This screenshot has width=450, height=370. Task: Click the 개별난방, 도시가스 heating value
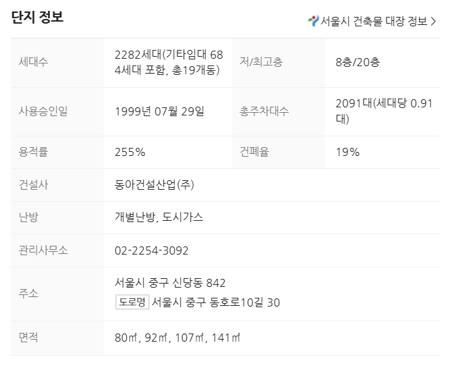click(159, 217)
